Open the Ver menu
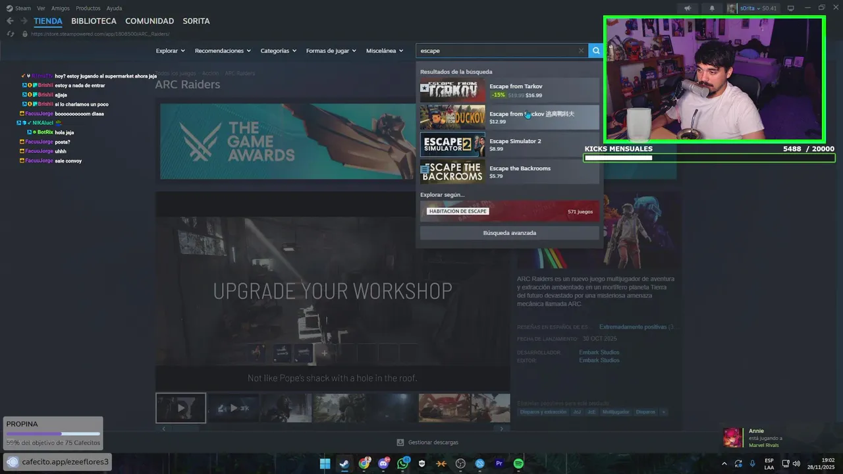 click(41, 8)
